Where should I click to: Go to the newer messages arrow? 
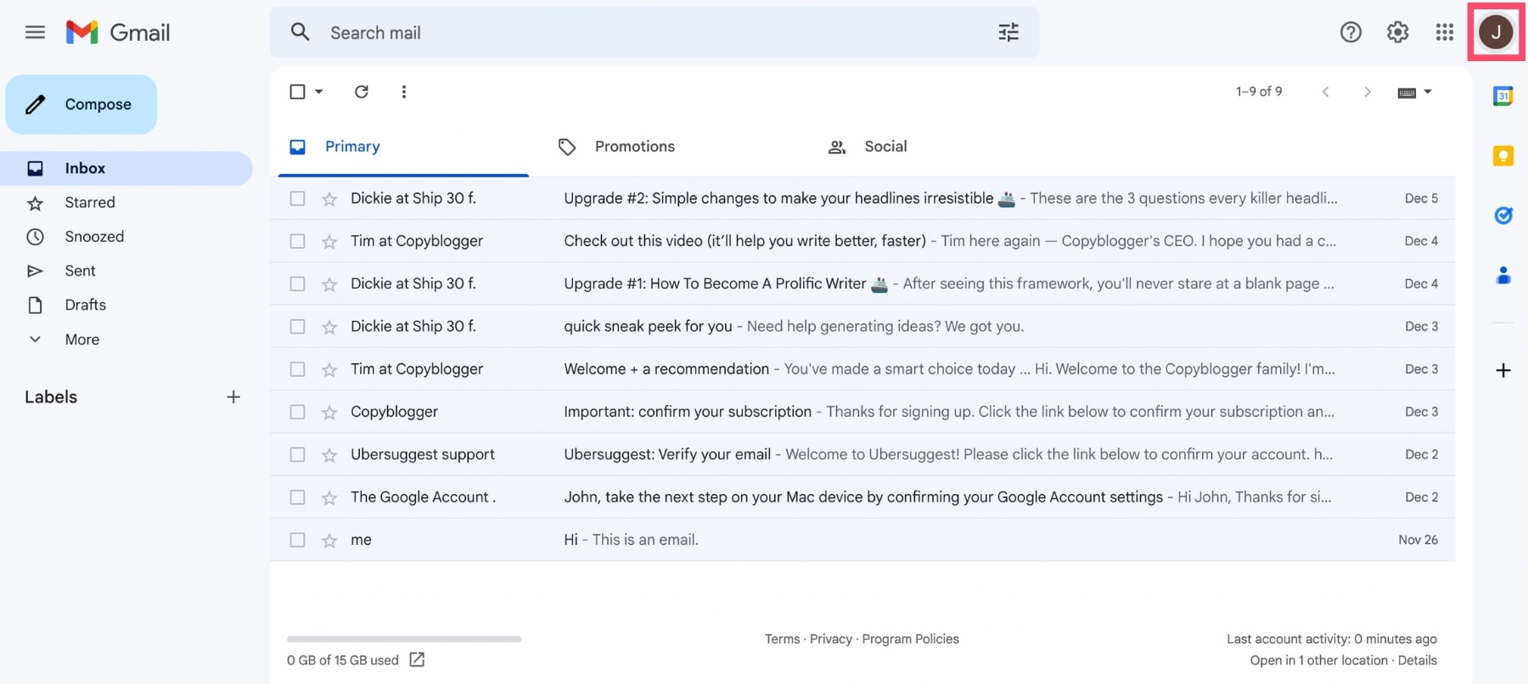point(1325,92)
